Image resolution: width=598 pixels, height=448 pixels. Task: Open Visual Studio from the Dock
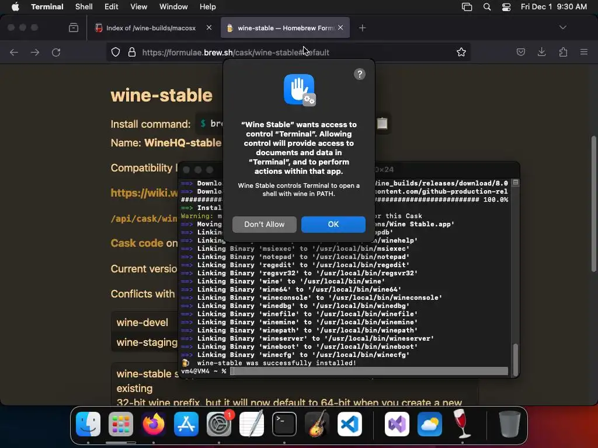tap(397, 424)
